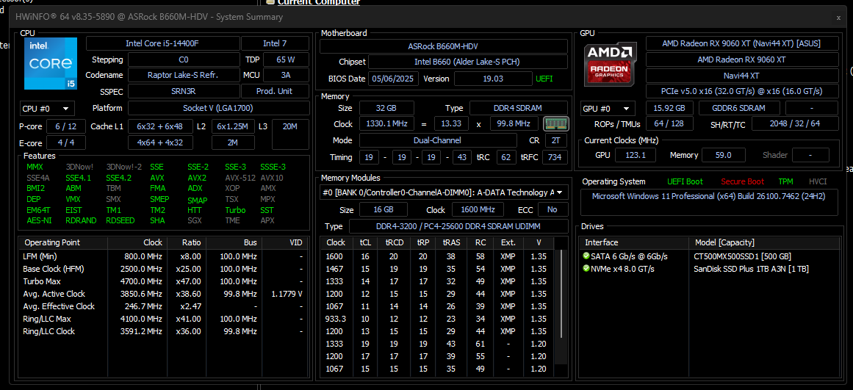Click the Avg. Active Clock row label

(x=54, y=294)
